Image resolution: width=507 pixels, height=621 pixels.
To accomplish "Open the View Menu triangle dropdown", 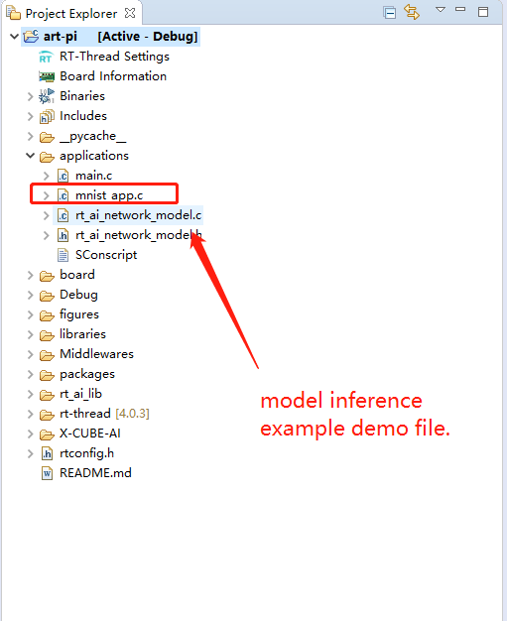I will 441,10.
